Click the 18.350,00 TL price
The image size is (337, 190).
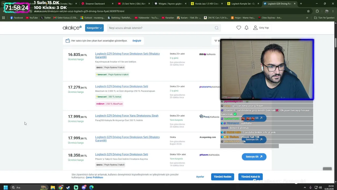77,155
